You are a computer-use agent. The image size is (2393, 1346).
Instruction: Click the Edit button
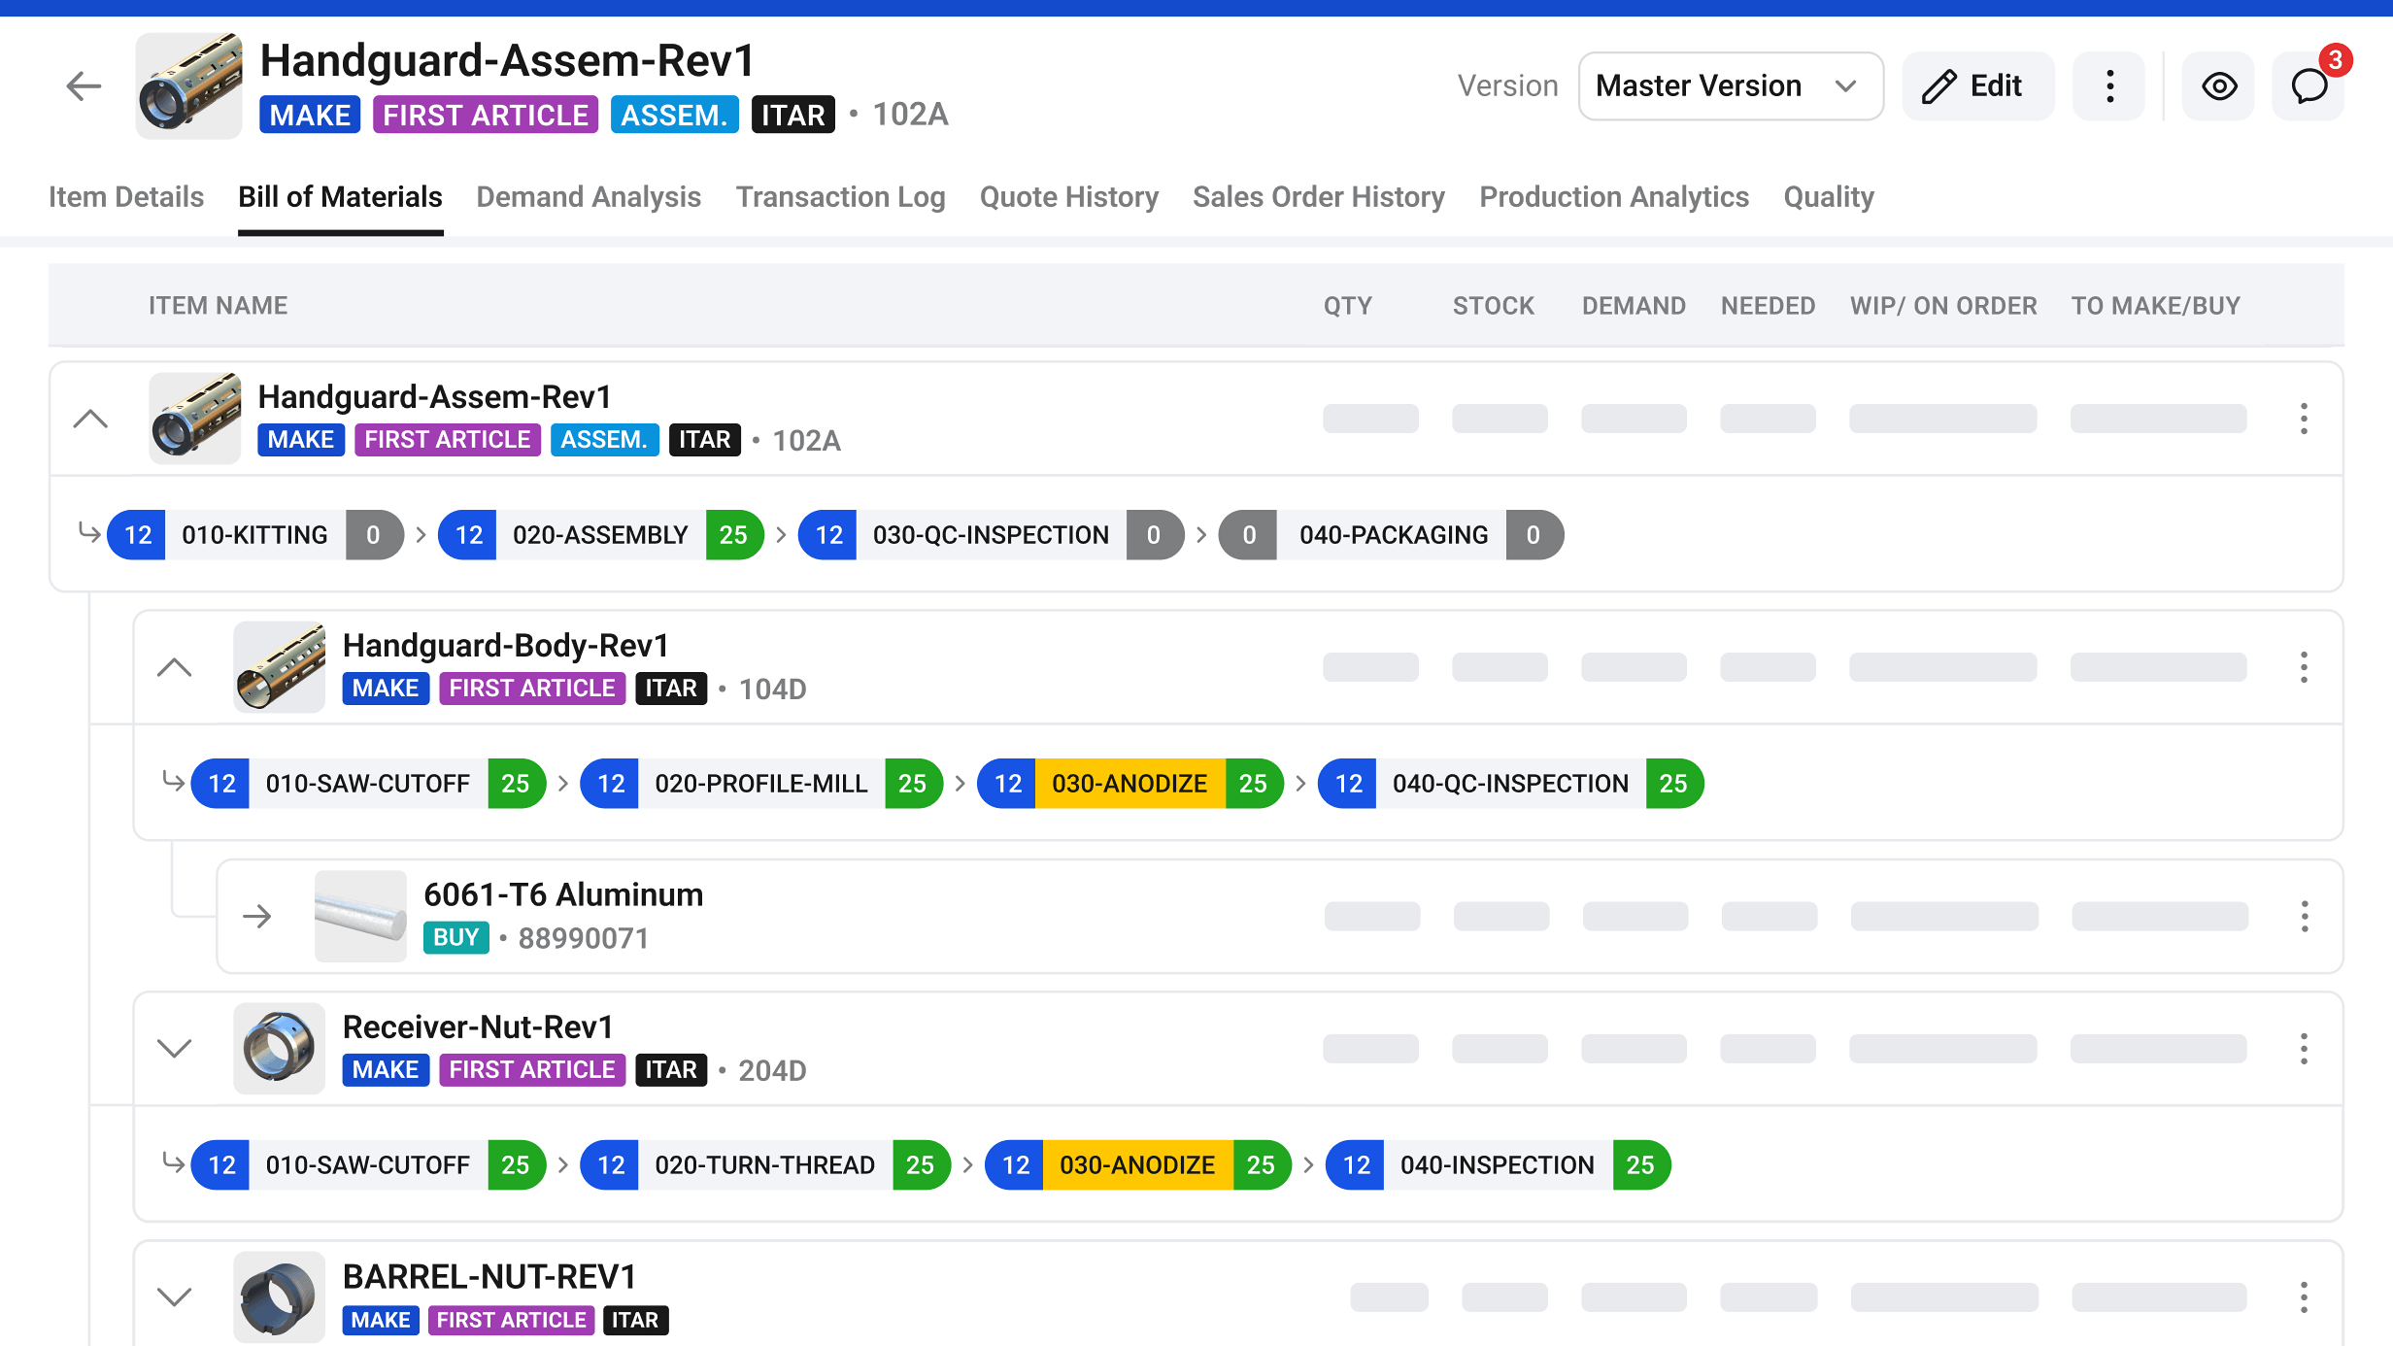click(1977, 85)
